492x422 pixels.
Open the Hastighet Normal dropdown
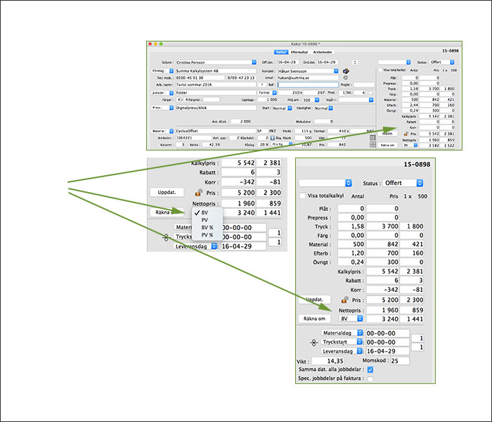(x=323, y=108)
